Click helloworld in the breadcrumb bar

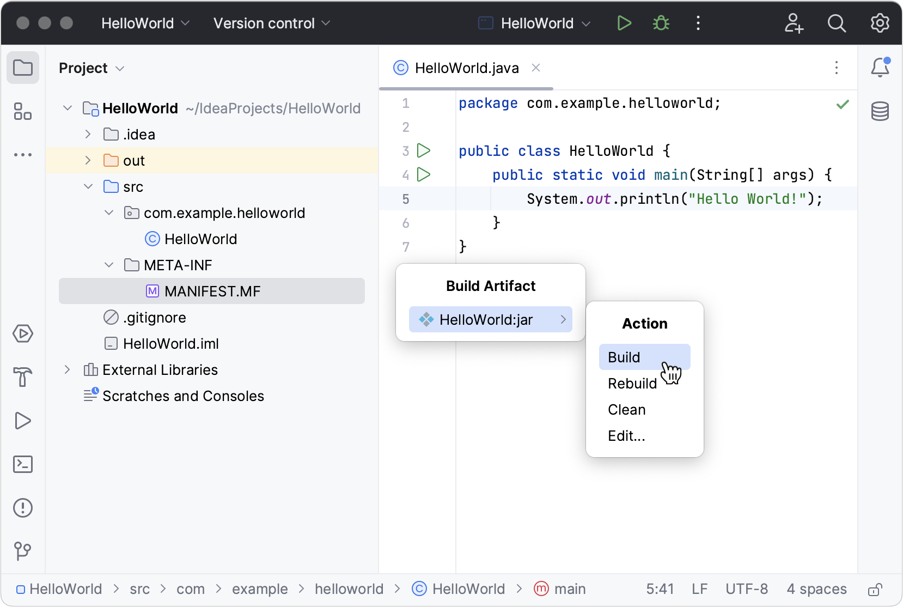pos(349,589)
